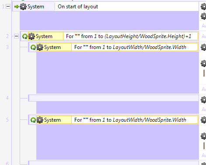Click 'Add action' link under event 1
Image resolution: width=206 pixels, height=165 pixels.
(x=204, y=26)
